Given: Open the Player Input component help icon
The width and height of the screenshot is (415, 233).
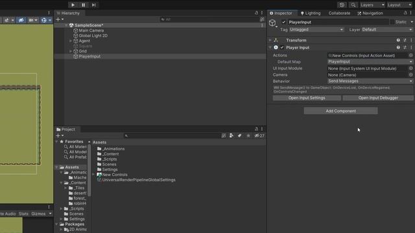Looking at the screenshot, I should pos(398,47).
